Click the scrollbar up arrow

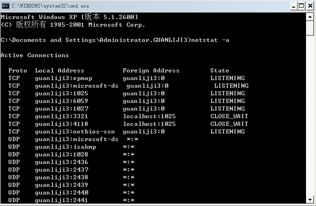[x=310, y=17]
